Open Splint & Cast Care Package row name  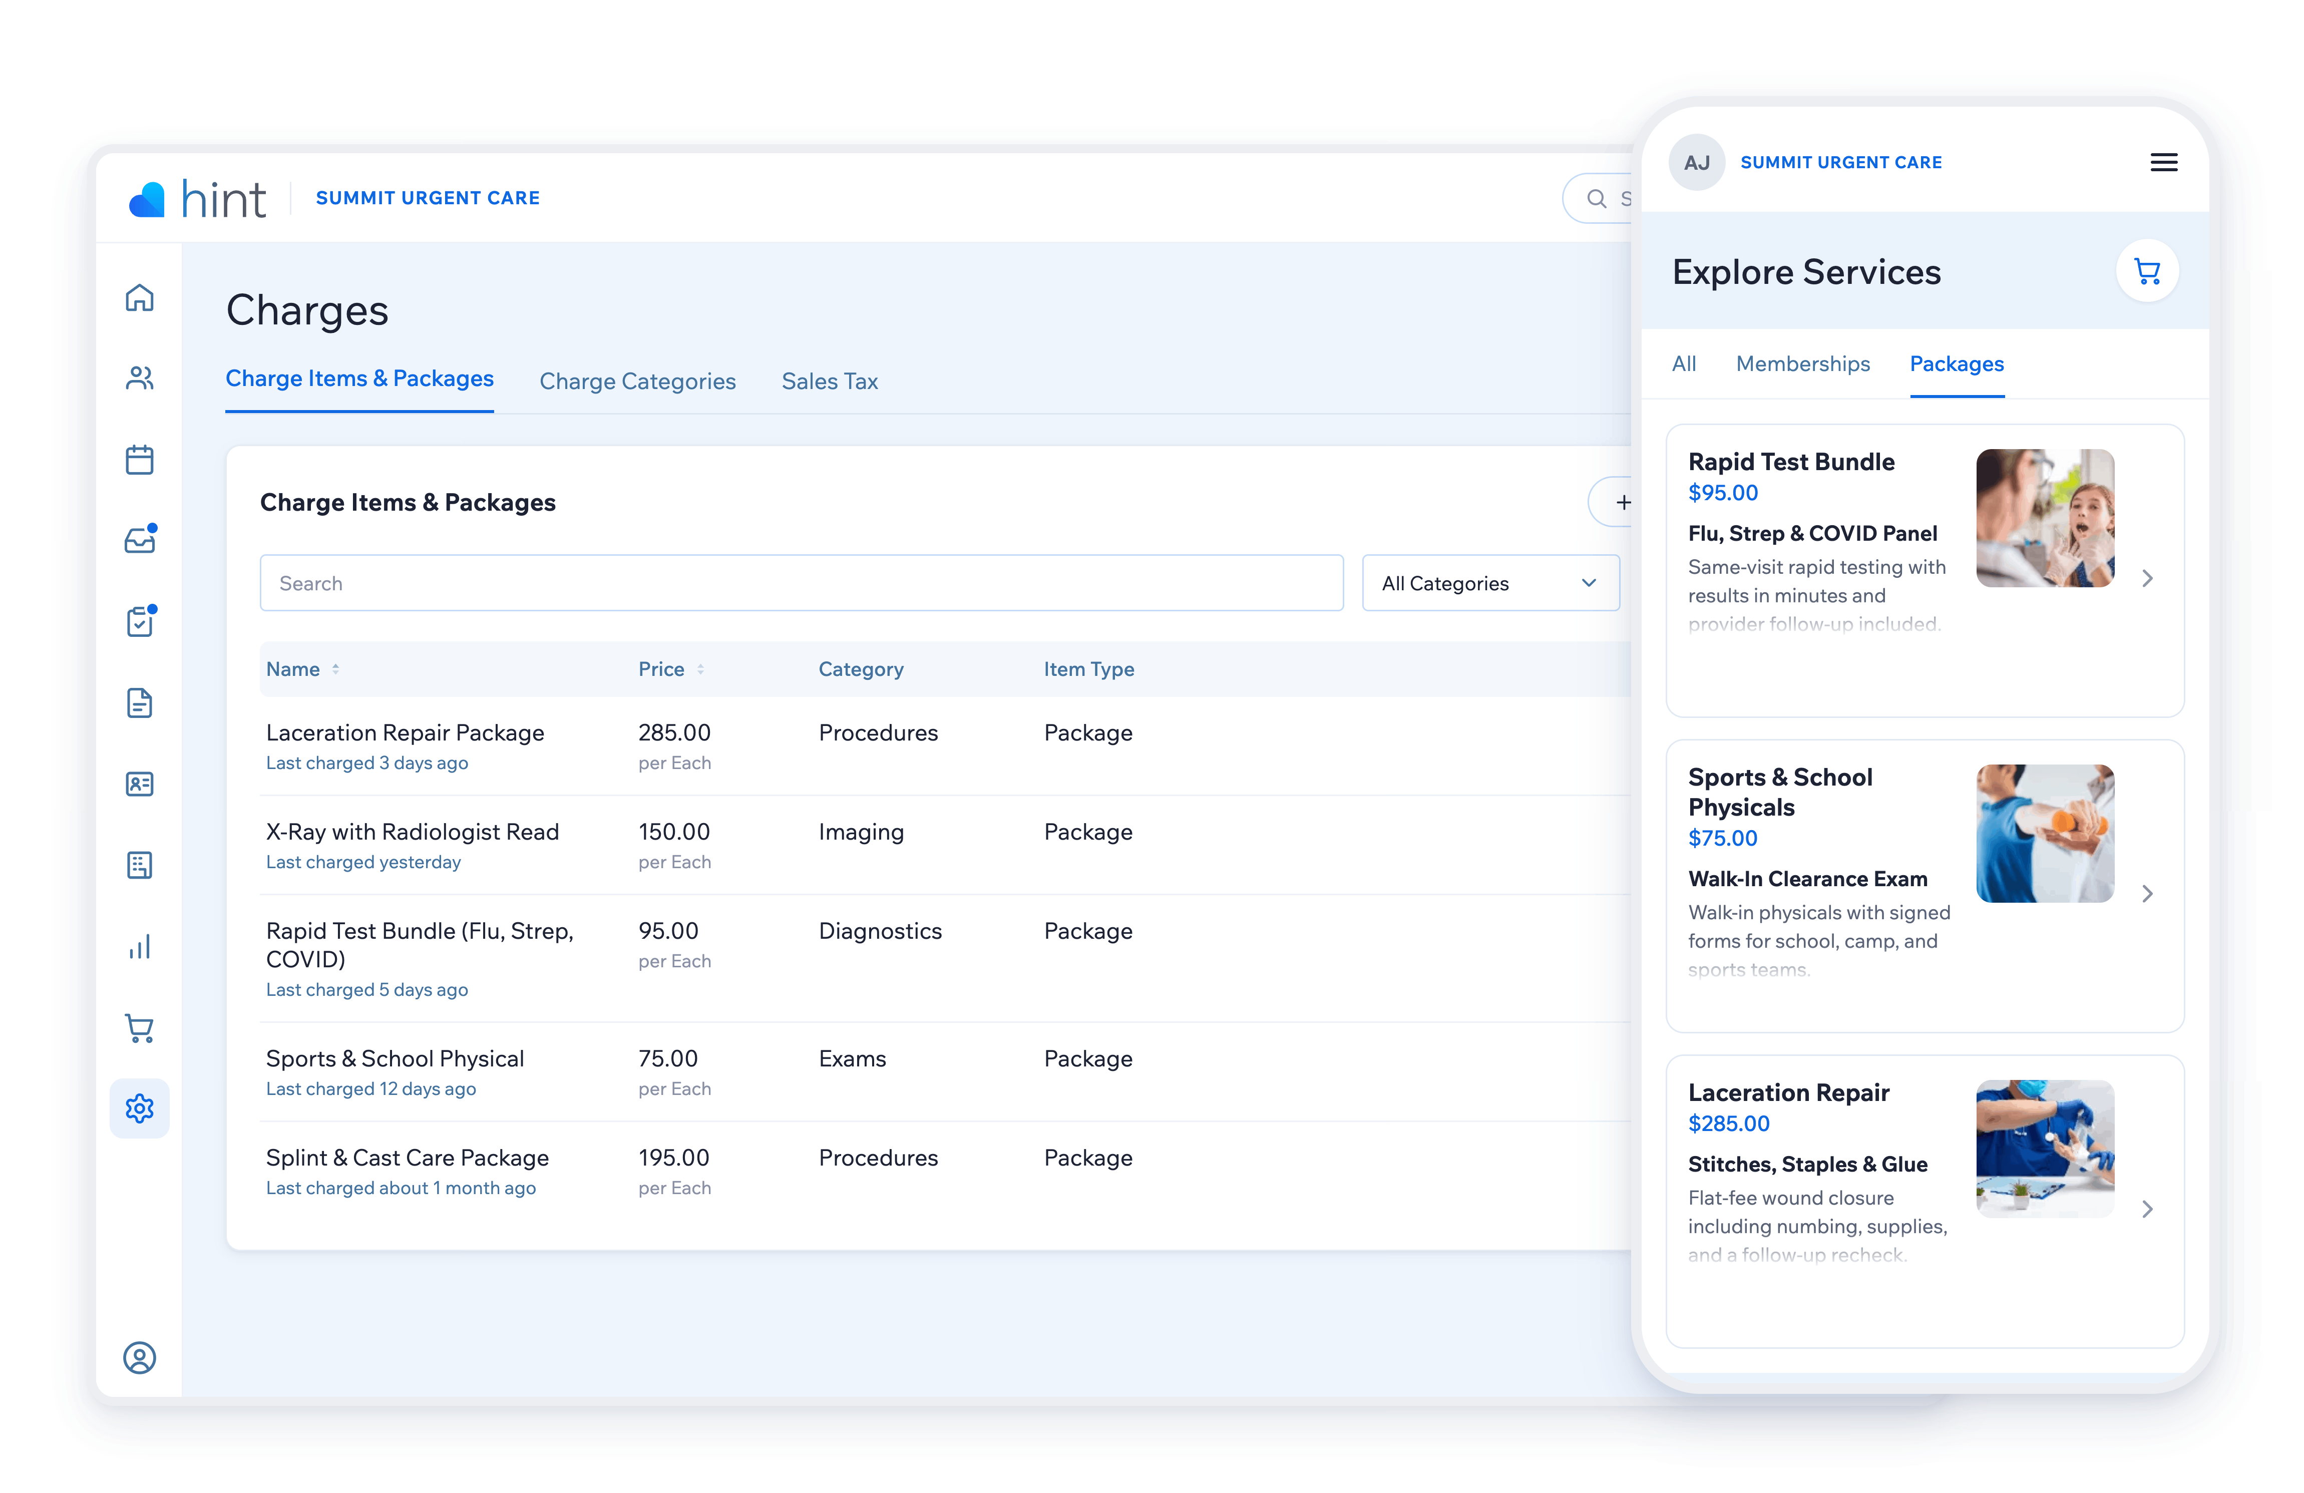click(x=408, y=1158)
